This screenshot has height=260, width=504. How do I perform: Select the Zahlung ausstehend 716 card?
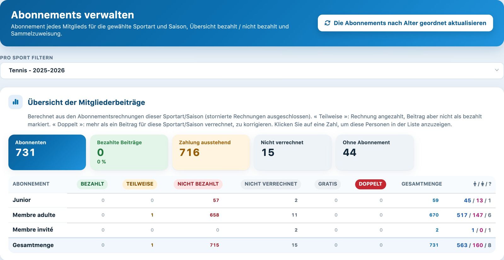pyautogui.click(x=211, y=152)
